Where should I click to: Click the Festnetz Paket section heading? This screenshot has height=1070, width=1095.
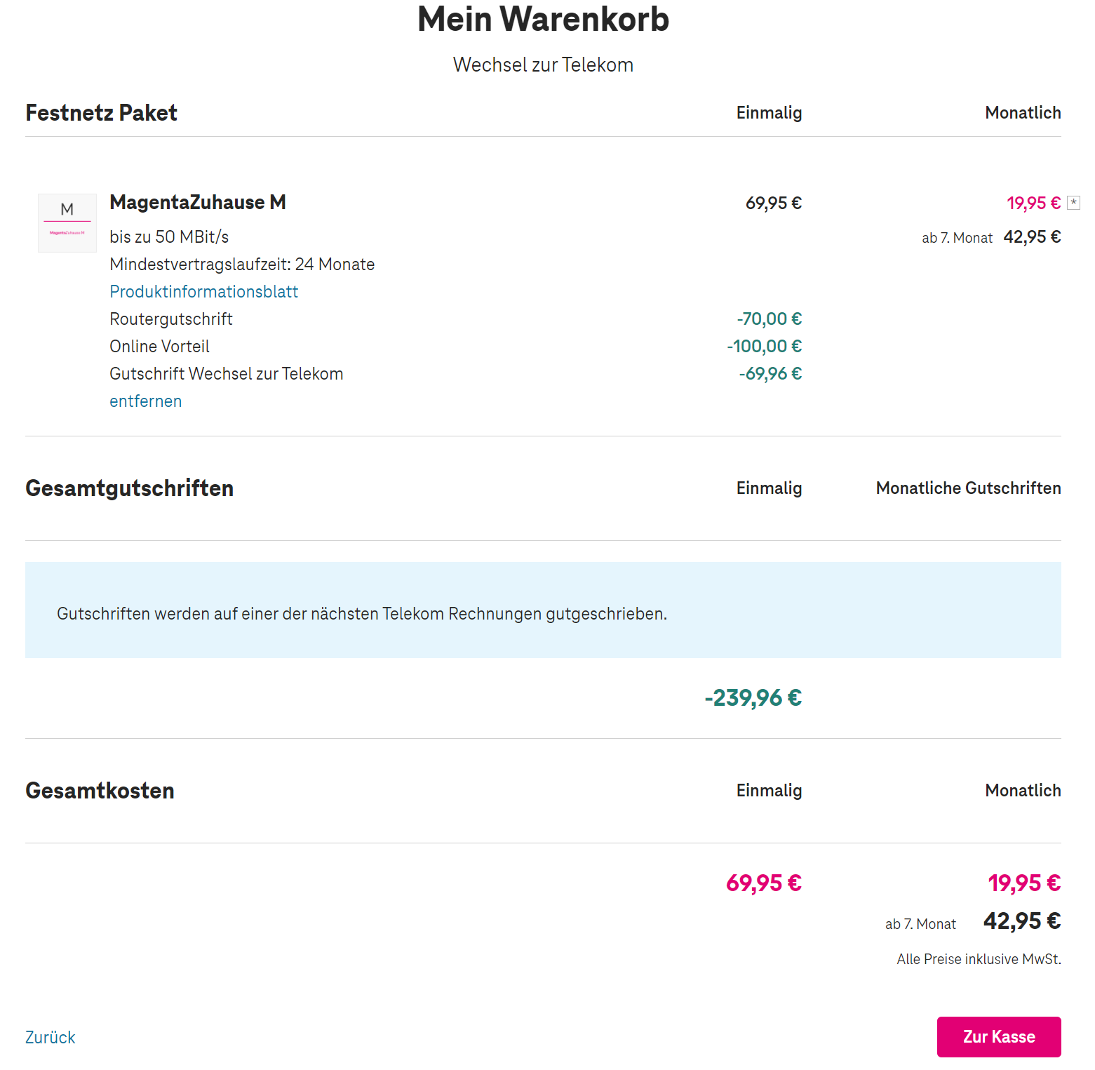[x=102, y=113]
